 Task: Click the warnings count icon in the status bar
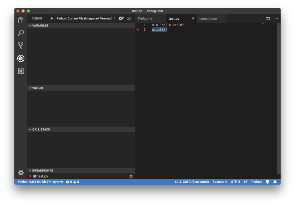click(x=75, y=182)
